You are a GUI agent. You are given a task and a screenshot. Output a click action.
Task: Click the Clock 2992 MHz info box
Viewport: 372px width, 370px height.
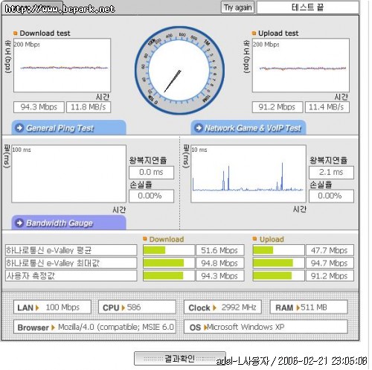[222, 307]
